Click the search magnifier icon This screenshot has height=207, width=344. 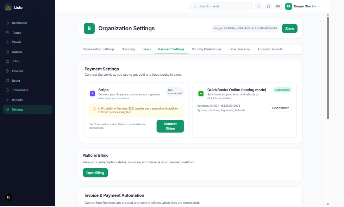tap(195, 6)
